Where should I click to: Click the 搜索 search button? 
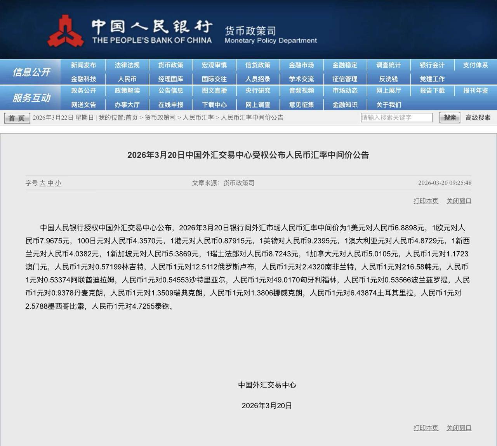(x=450, y=117)
